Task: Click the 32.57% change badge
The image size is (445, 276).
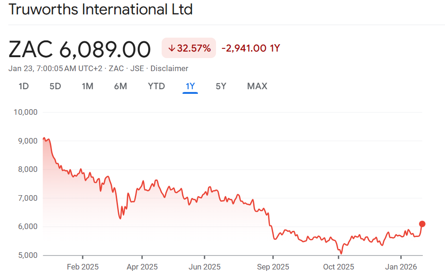Action: pyautogui.click(x=189, y=48)
